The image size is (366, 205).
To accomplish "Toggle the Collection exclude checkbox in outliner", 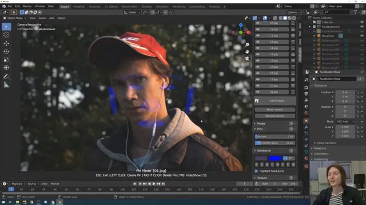I will [314, 22].
